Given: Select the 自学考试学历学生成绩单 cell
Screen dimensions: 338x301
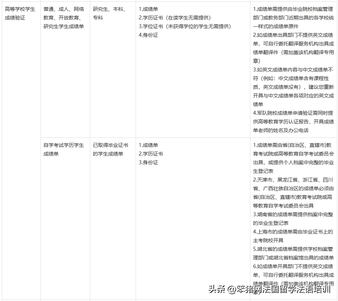Looking at the screenshot, I should tap(63, 149).
